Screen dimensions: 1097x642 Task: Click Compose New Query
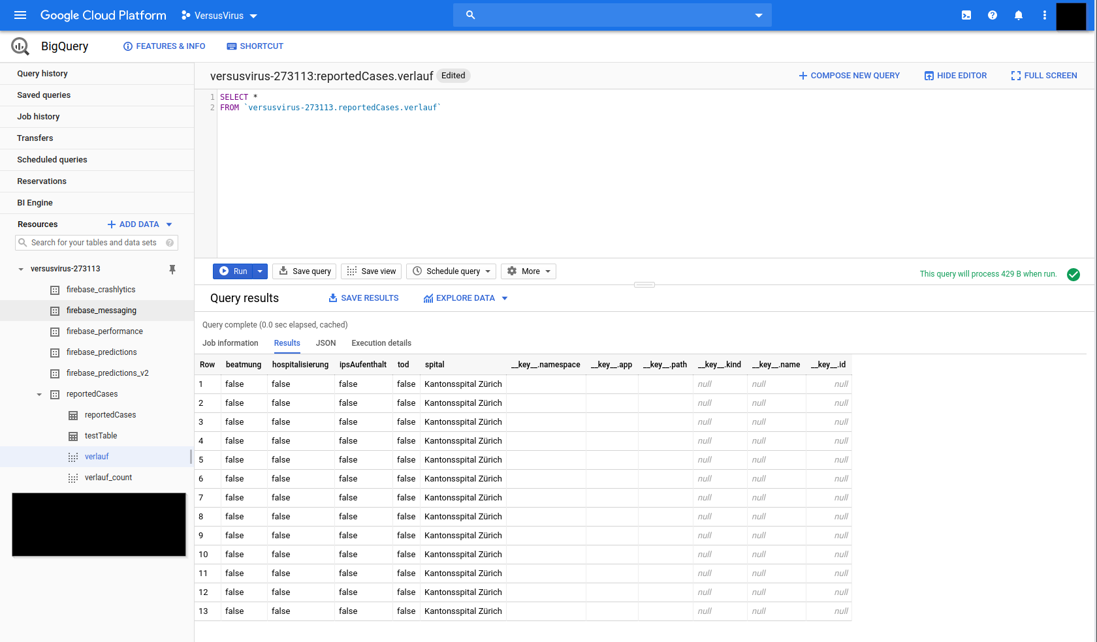(x=849, y=76)
